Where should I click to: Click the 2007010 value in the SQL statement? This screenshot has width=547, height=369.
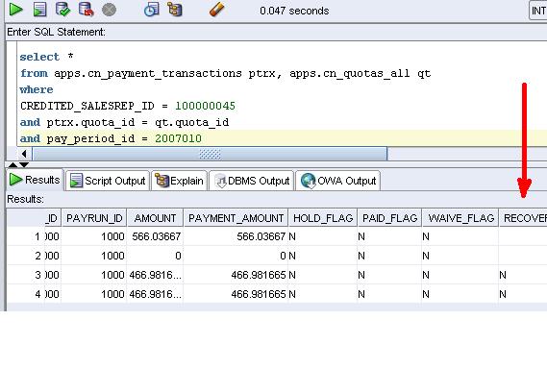tap(178, 138)
